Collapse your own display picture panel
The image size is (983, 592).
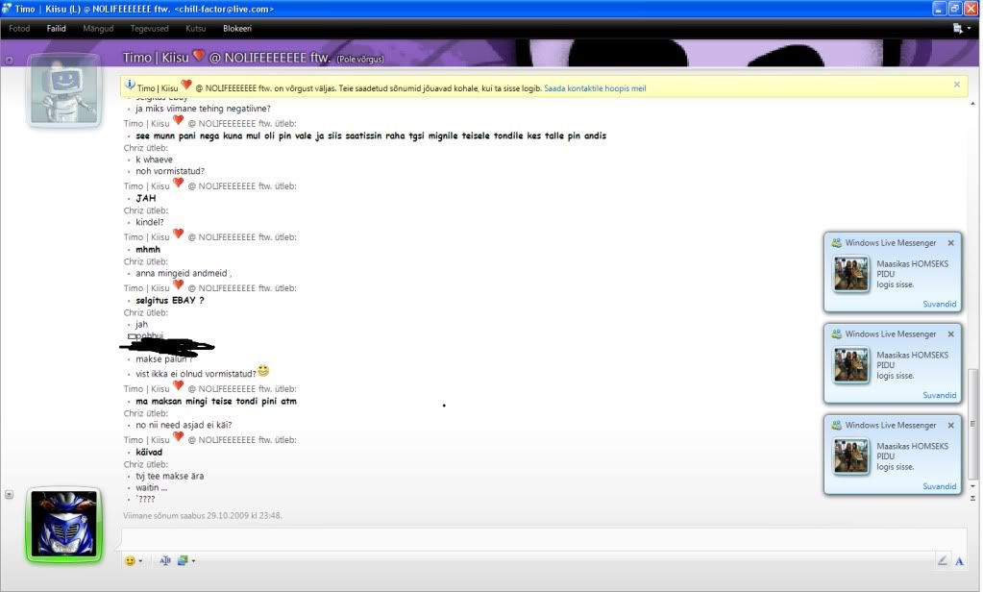point(10,494)
